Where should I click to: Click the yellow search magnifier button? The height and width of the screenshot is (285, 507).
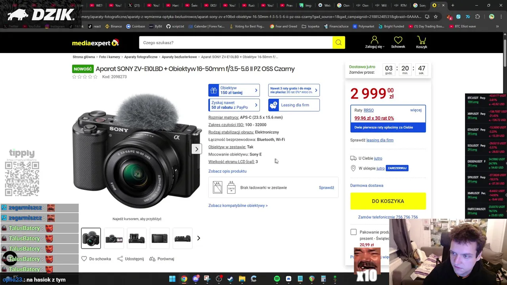tap(339, 42)
